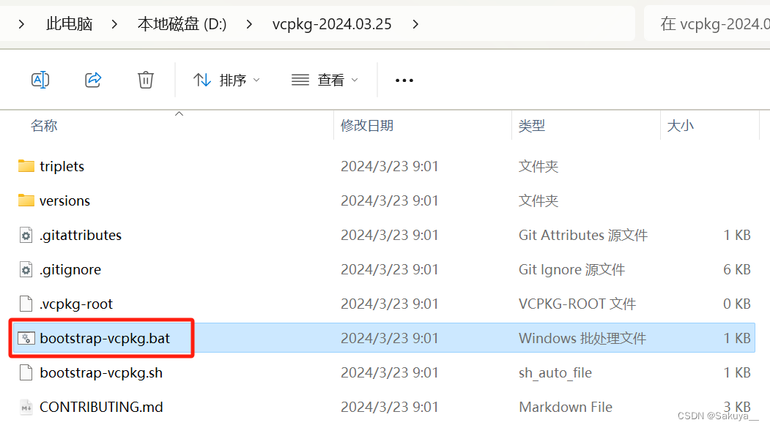This screenshot has width=770, height=428.
Task: Expand chevron after vcpkg-2024.03.25 breadcrumb
Action: pyautogui.click(x=415, y=23)
